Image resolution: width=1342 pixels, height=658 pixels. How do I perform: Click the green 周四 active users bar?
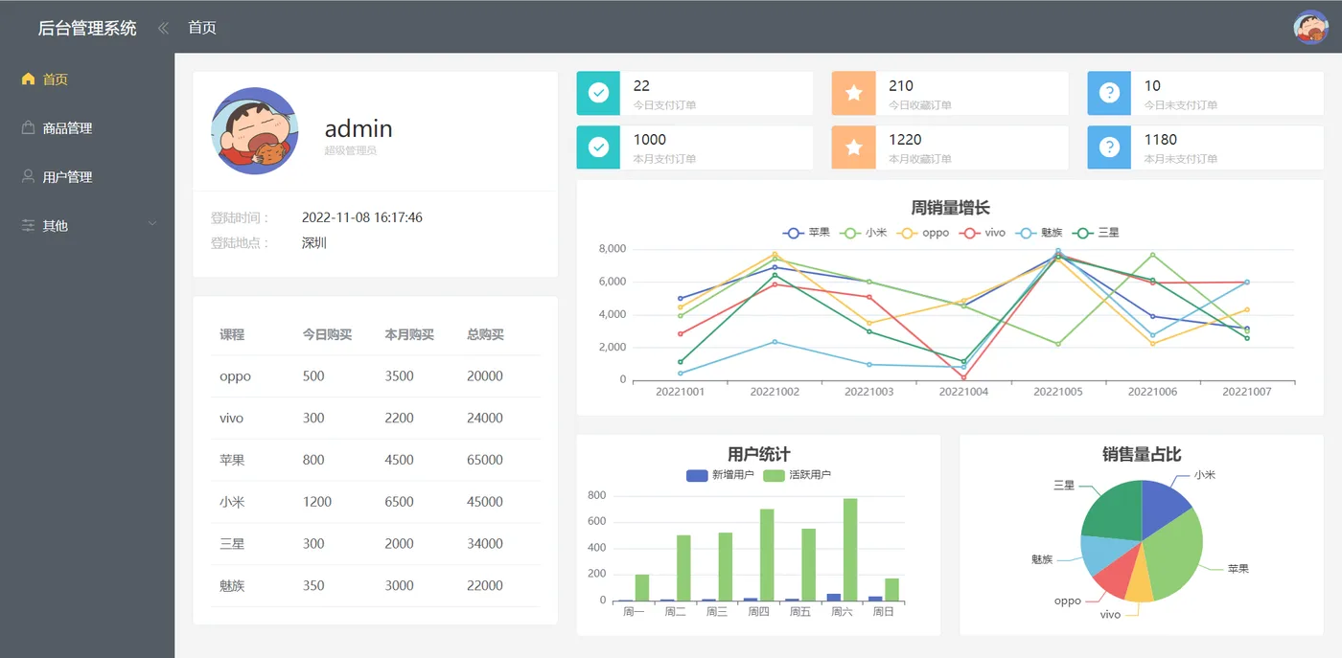point(767,556)
